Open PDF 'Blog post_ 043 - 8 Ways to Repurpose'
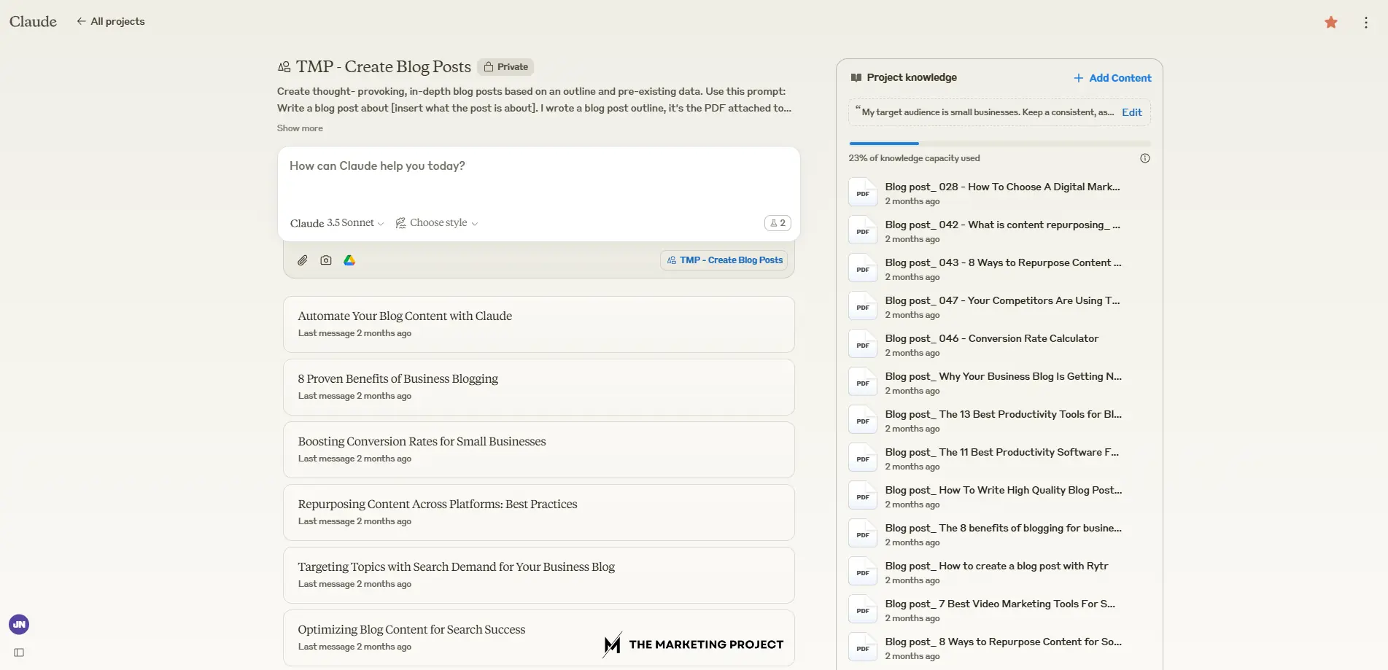Image resolution: width=1388 pixels, height=670 pixels. coord(999,269)
